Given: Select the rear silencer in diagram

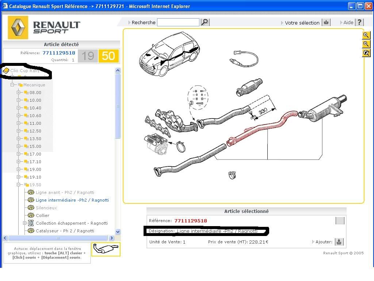Looking at the screenshot, I should tap(323, 109).
